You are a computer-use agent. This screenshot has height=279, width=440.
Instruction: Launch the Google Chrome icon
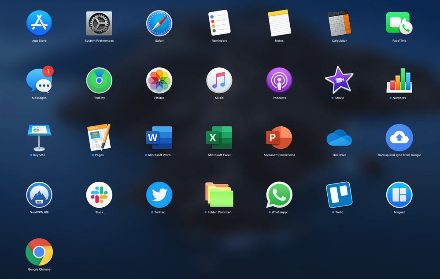(39, 252)
